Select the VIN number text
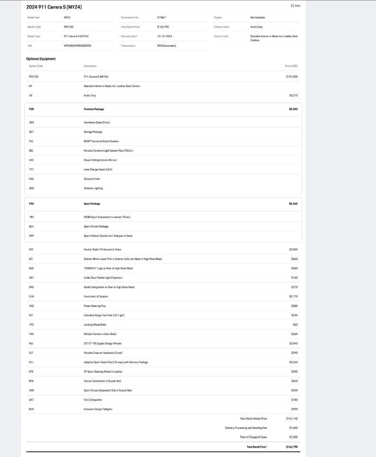Screen dimensions: 376x457 77,46
